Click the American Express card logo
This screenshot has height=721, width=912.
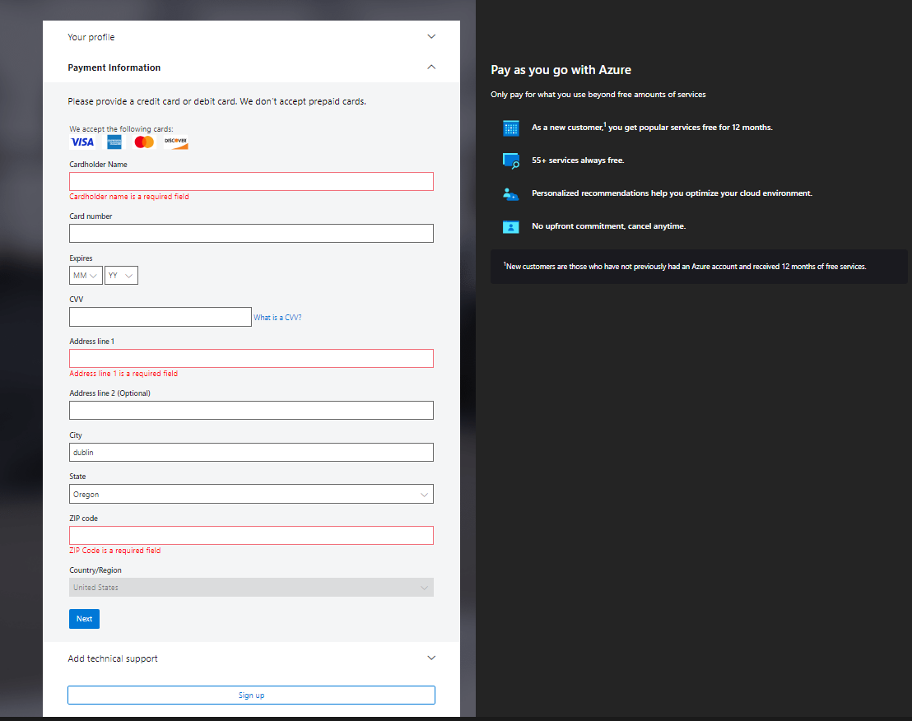pyautogui.click(x=114, y=142)
